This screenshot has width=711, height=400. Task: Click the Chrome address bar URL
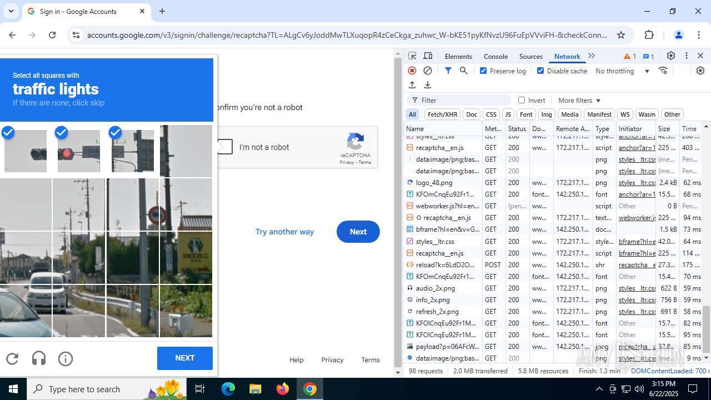(347, 35)
